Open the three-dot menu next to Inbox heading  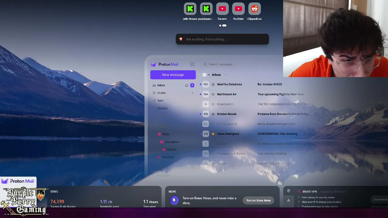pos(226,75)
